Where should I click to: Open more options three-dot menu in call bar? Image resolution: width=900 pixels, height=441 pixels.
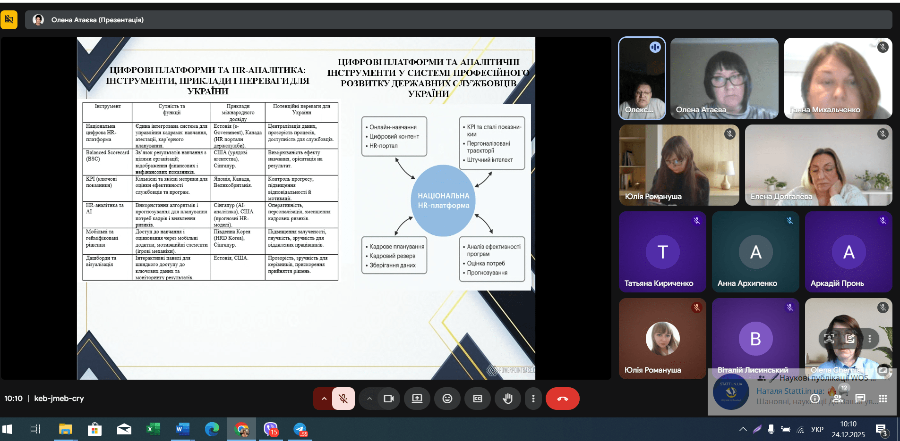[x=533, y=399]
